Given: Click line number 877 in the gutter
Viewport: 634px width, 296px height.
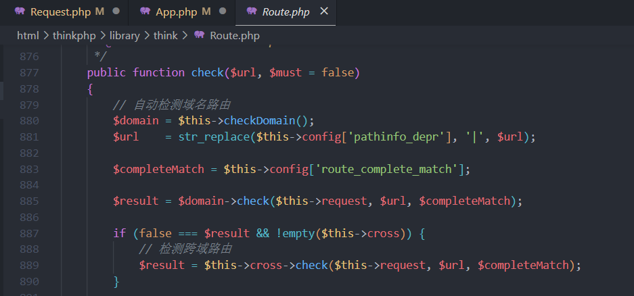Looking at the screenshot, I should [29, 72].
